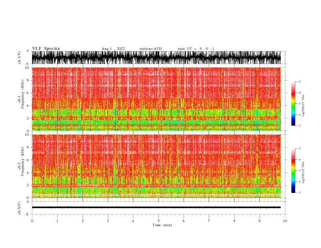Click the ch.1 spectrogram plot
This screenshot has height=248, width=321.
tap(156, 99)
